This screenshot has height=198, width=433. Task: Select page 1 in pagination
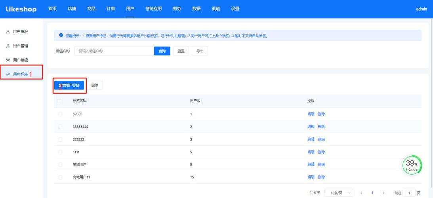372,193
